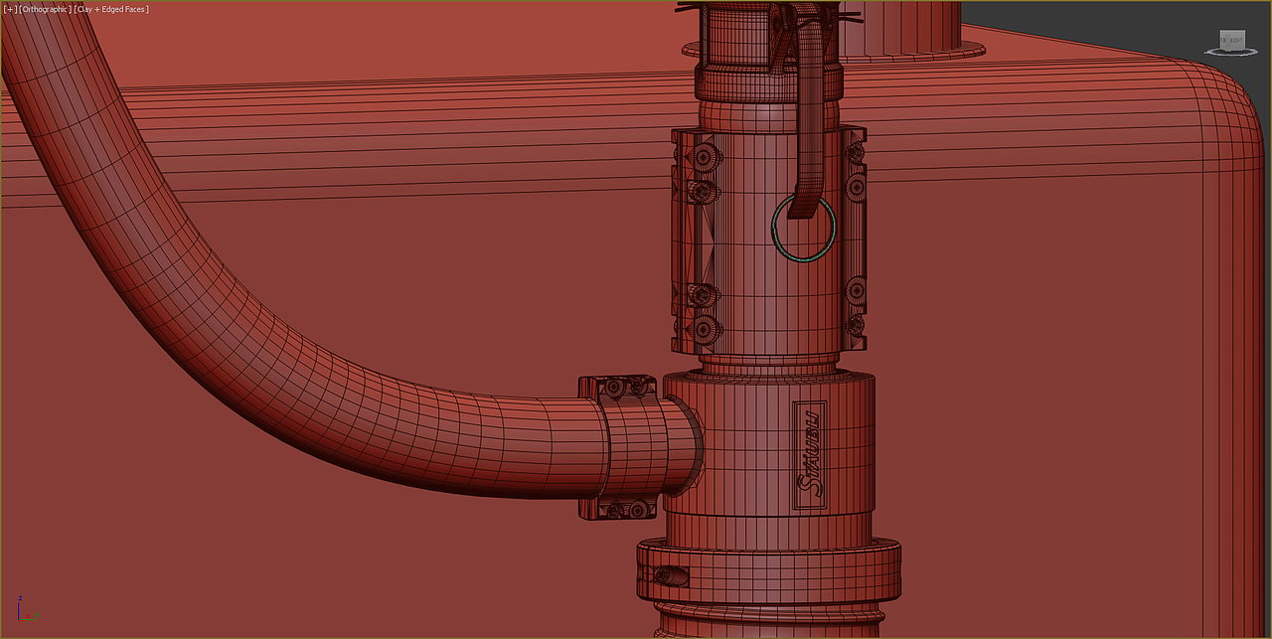Select a knurled thumbscrew on the clamp
The height and width of the screenshot is (639, 1272).
pos(706,159)
